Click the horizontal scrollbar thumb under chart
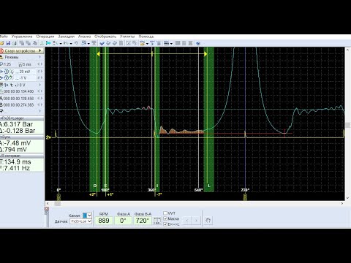The image size is (351, 263). pyautogui.click(x=58, y=204)
